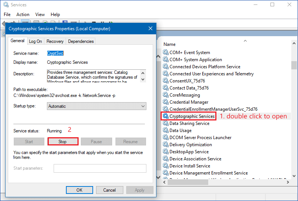Screen dimensions: 298x201
Task: Click the disabled Pause button
Action: (x=96, y=142)
